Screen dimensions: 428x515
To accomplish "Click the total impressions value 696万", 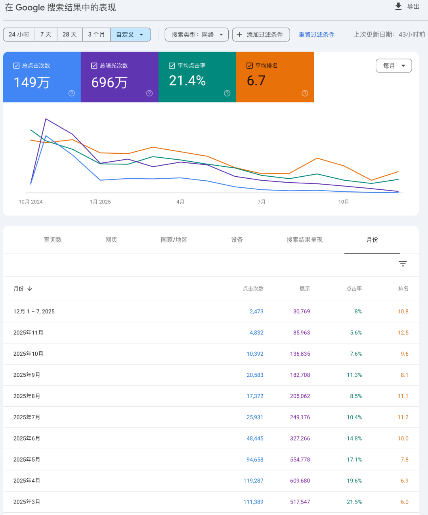I will [109, 82].
